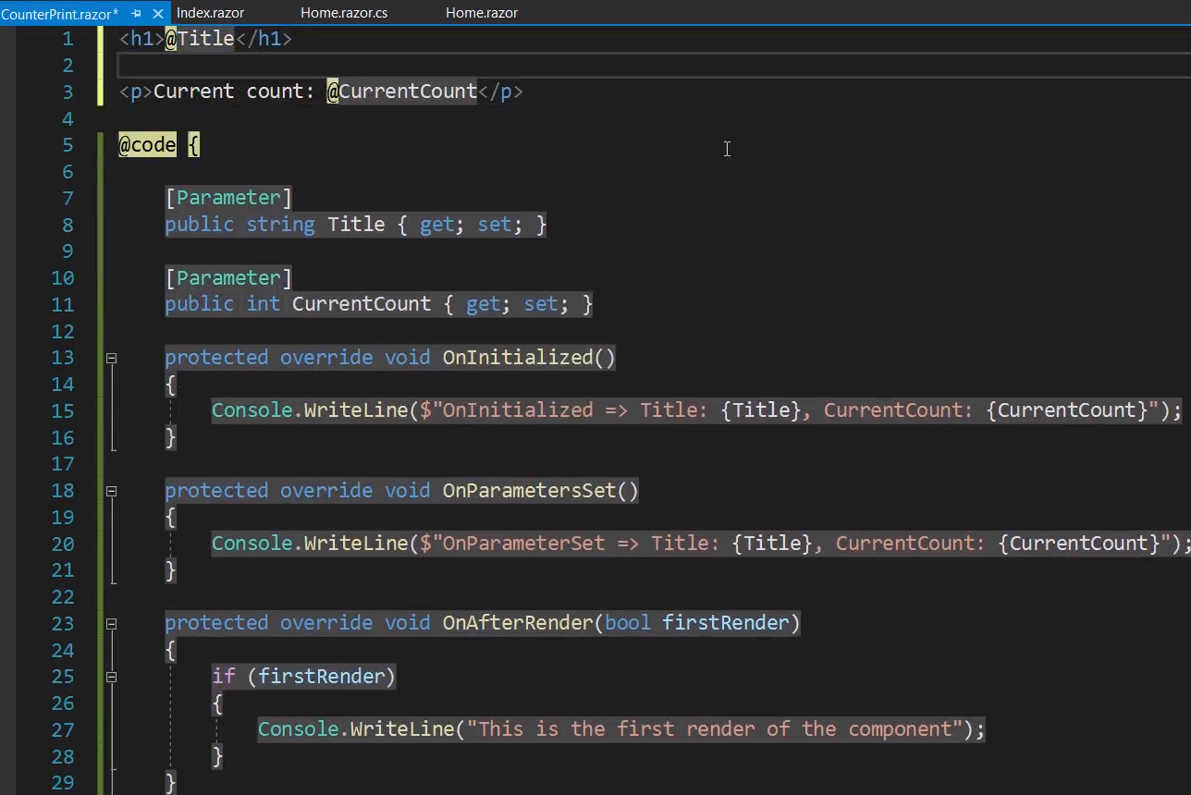Open the Home.razor.cs tab
This screenshot has width=1191, height=795.
click(x=344, y=13)
